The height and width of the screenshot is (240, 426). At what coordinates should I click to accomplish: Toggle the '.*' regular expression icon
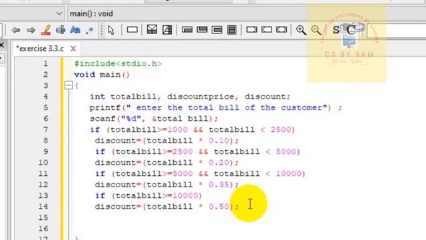(89, 30)
